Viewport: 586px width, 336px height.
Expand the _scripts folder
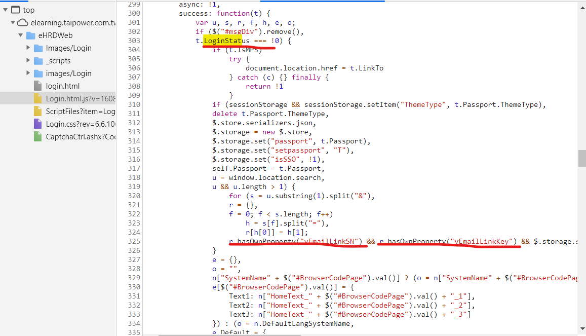[x=28, y=60]
